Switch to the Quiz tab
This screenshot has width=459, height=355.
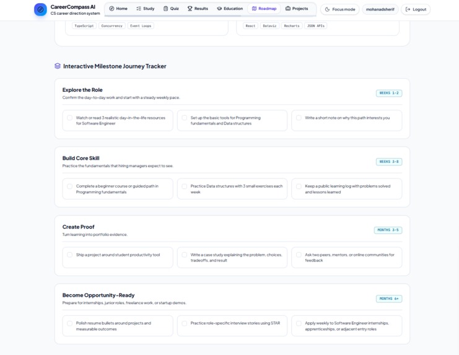(171, 9)
